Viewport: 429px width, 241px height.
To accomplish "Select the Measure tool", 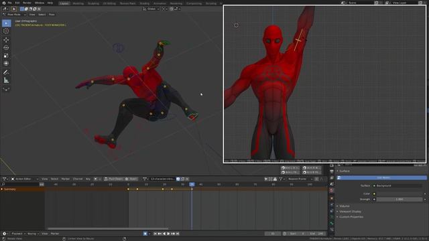I will tap(6, 80).
